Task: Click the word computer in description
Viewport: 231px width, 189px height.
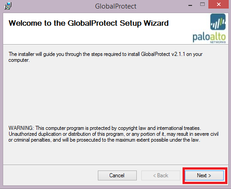Action: click(19, 60)
